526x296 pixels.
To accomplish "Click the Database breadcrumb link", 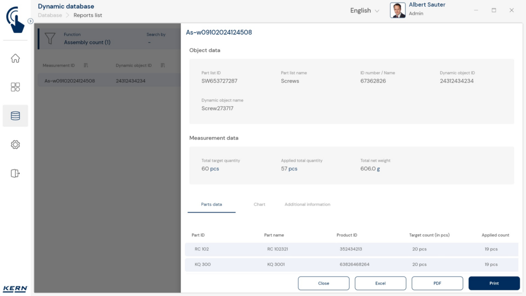I will (x=50, y=15).
